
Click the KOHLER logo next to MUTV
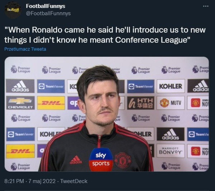tap(171, 86)
